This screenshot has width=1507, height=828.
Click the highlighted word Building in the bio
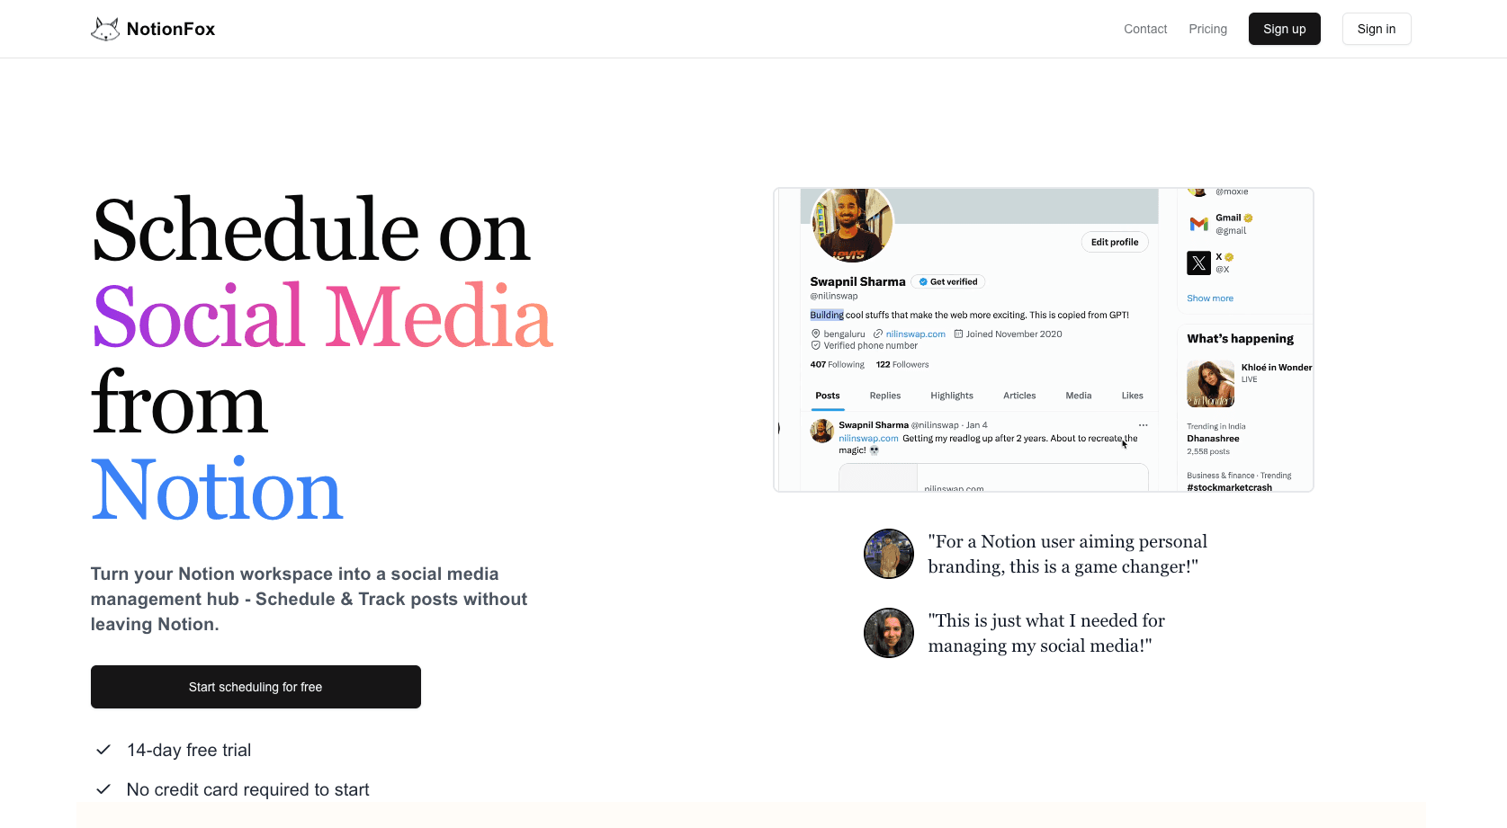tap(827, 315)
